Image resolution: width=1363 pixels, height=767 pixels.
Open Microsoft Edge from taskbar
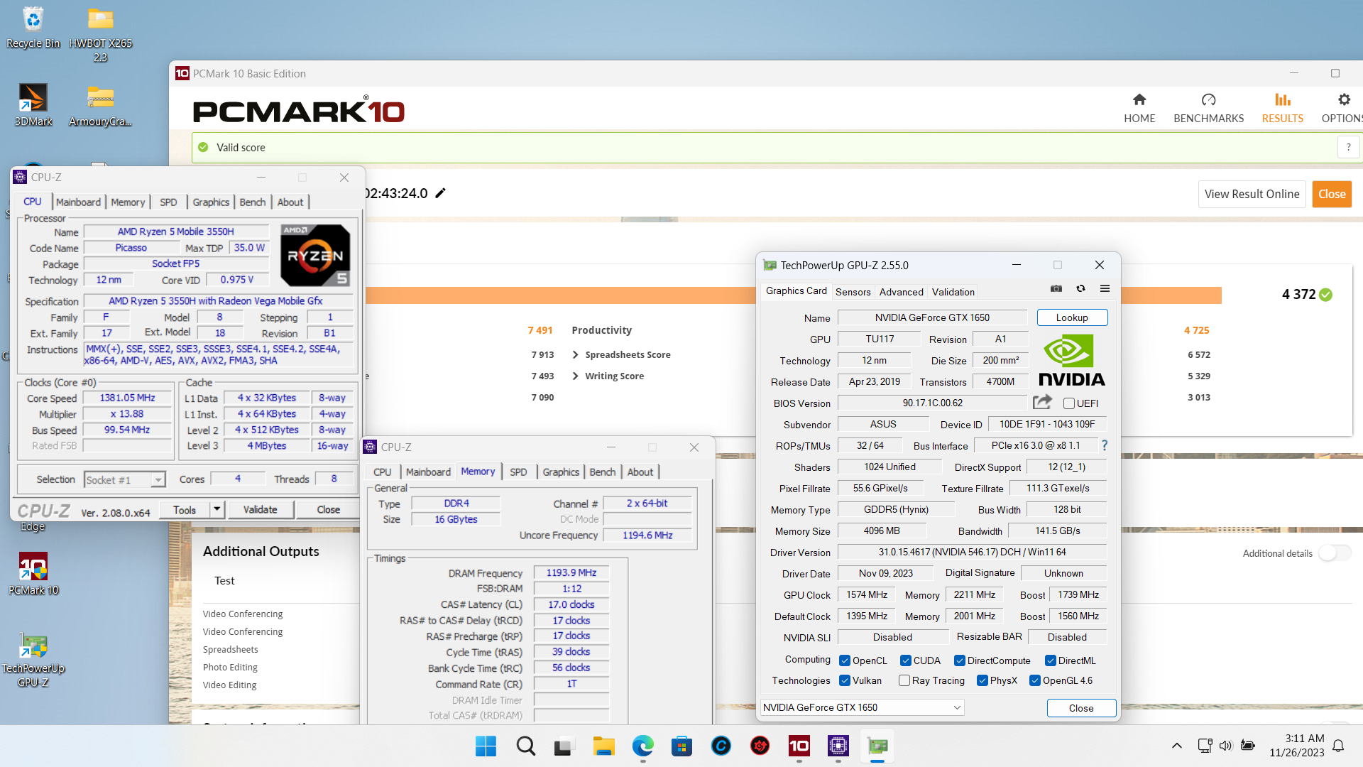coord(642,746)
